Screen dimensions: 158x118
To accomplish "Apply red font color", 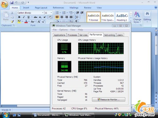I will (26, 21).
